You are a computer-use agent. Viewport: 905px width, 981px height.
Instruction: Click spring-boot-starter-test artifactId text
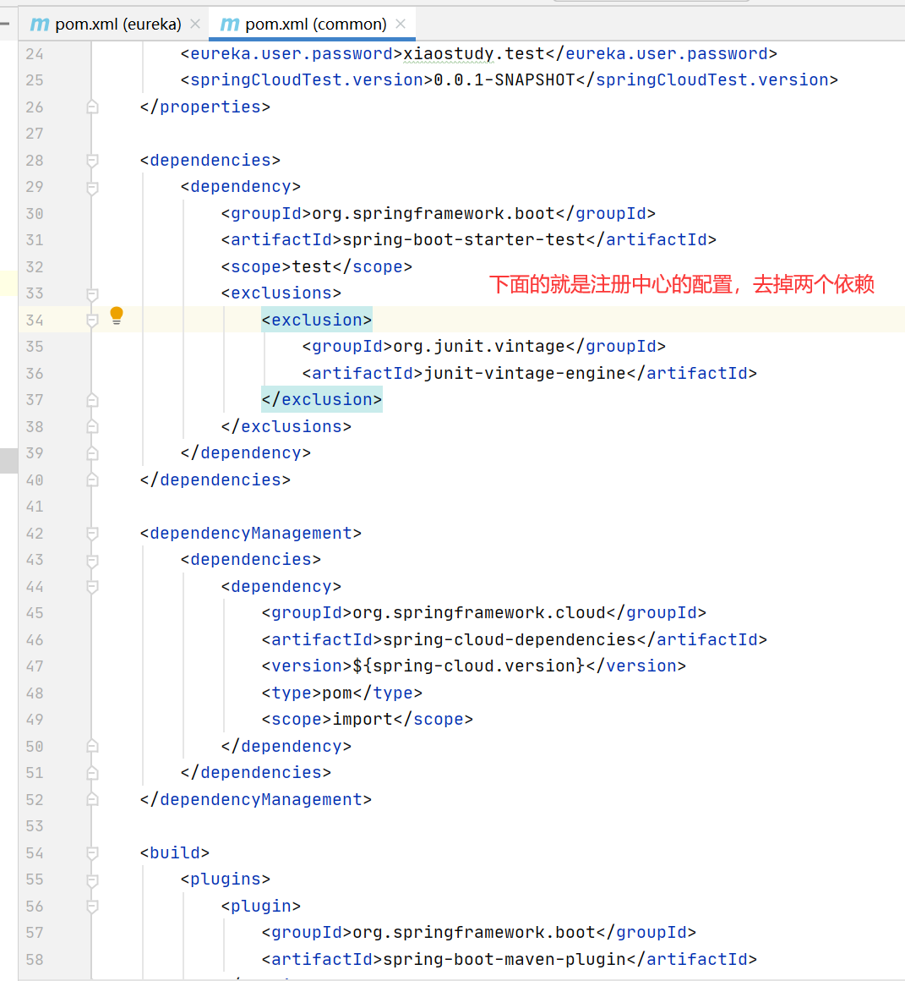point(464,240)
